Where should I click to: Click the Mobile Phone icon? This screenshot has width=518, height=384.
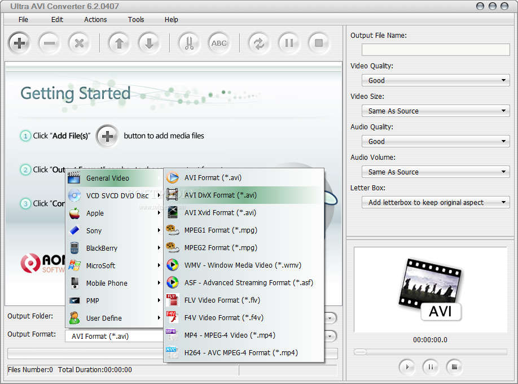[75, 283]
